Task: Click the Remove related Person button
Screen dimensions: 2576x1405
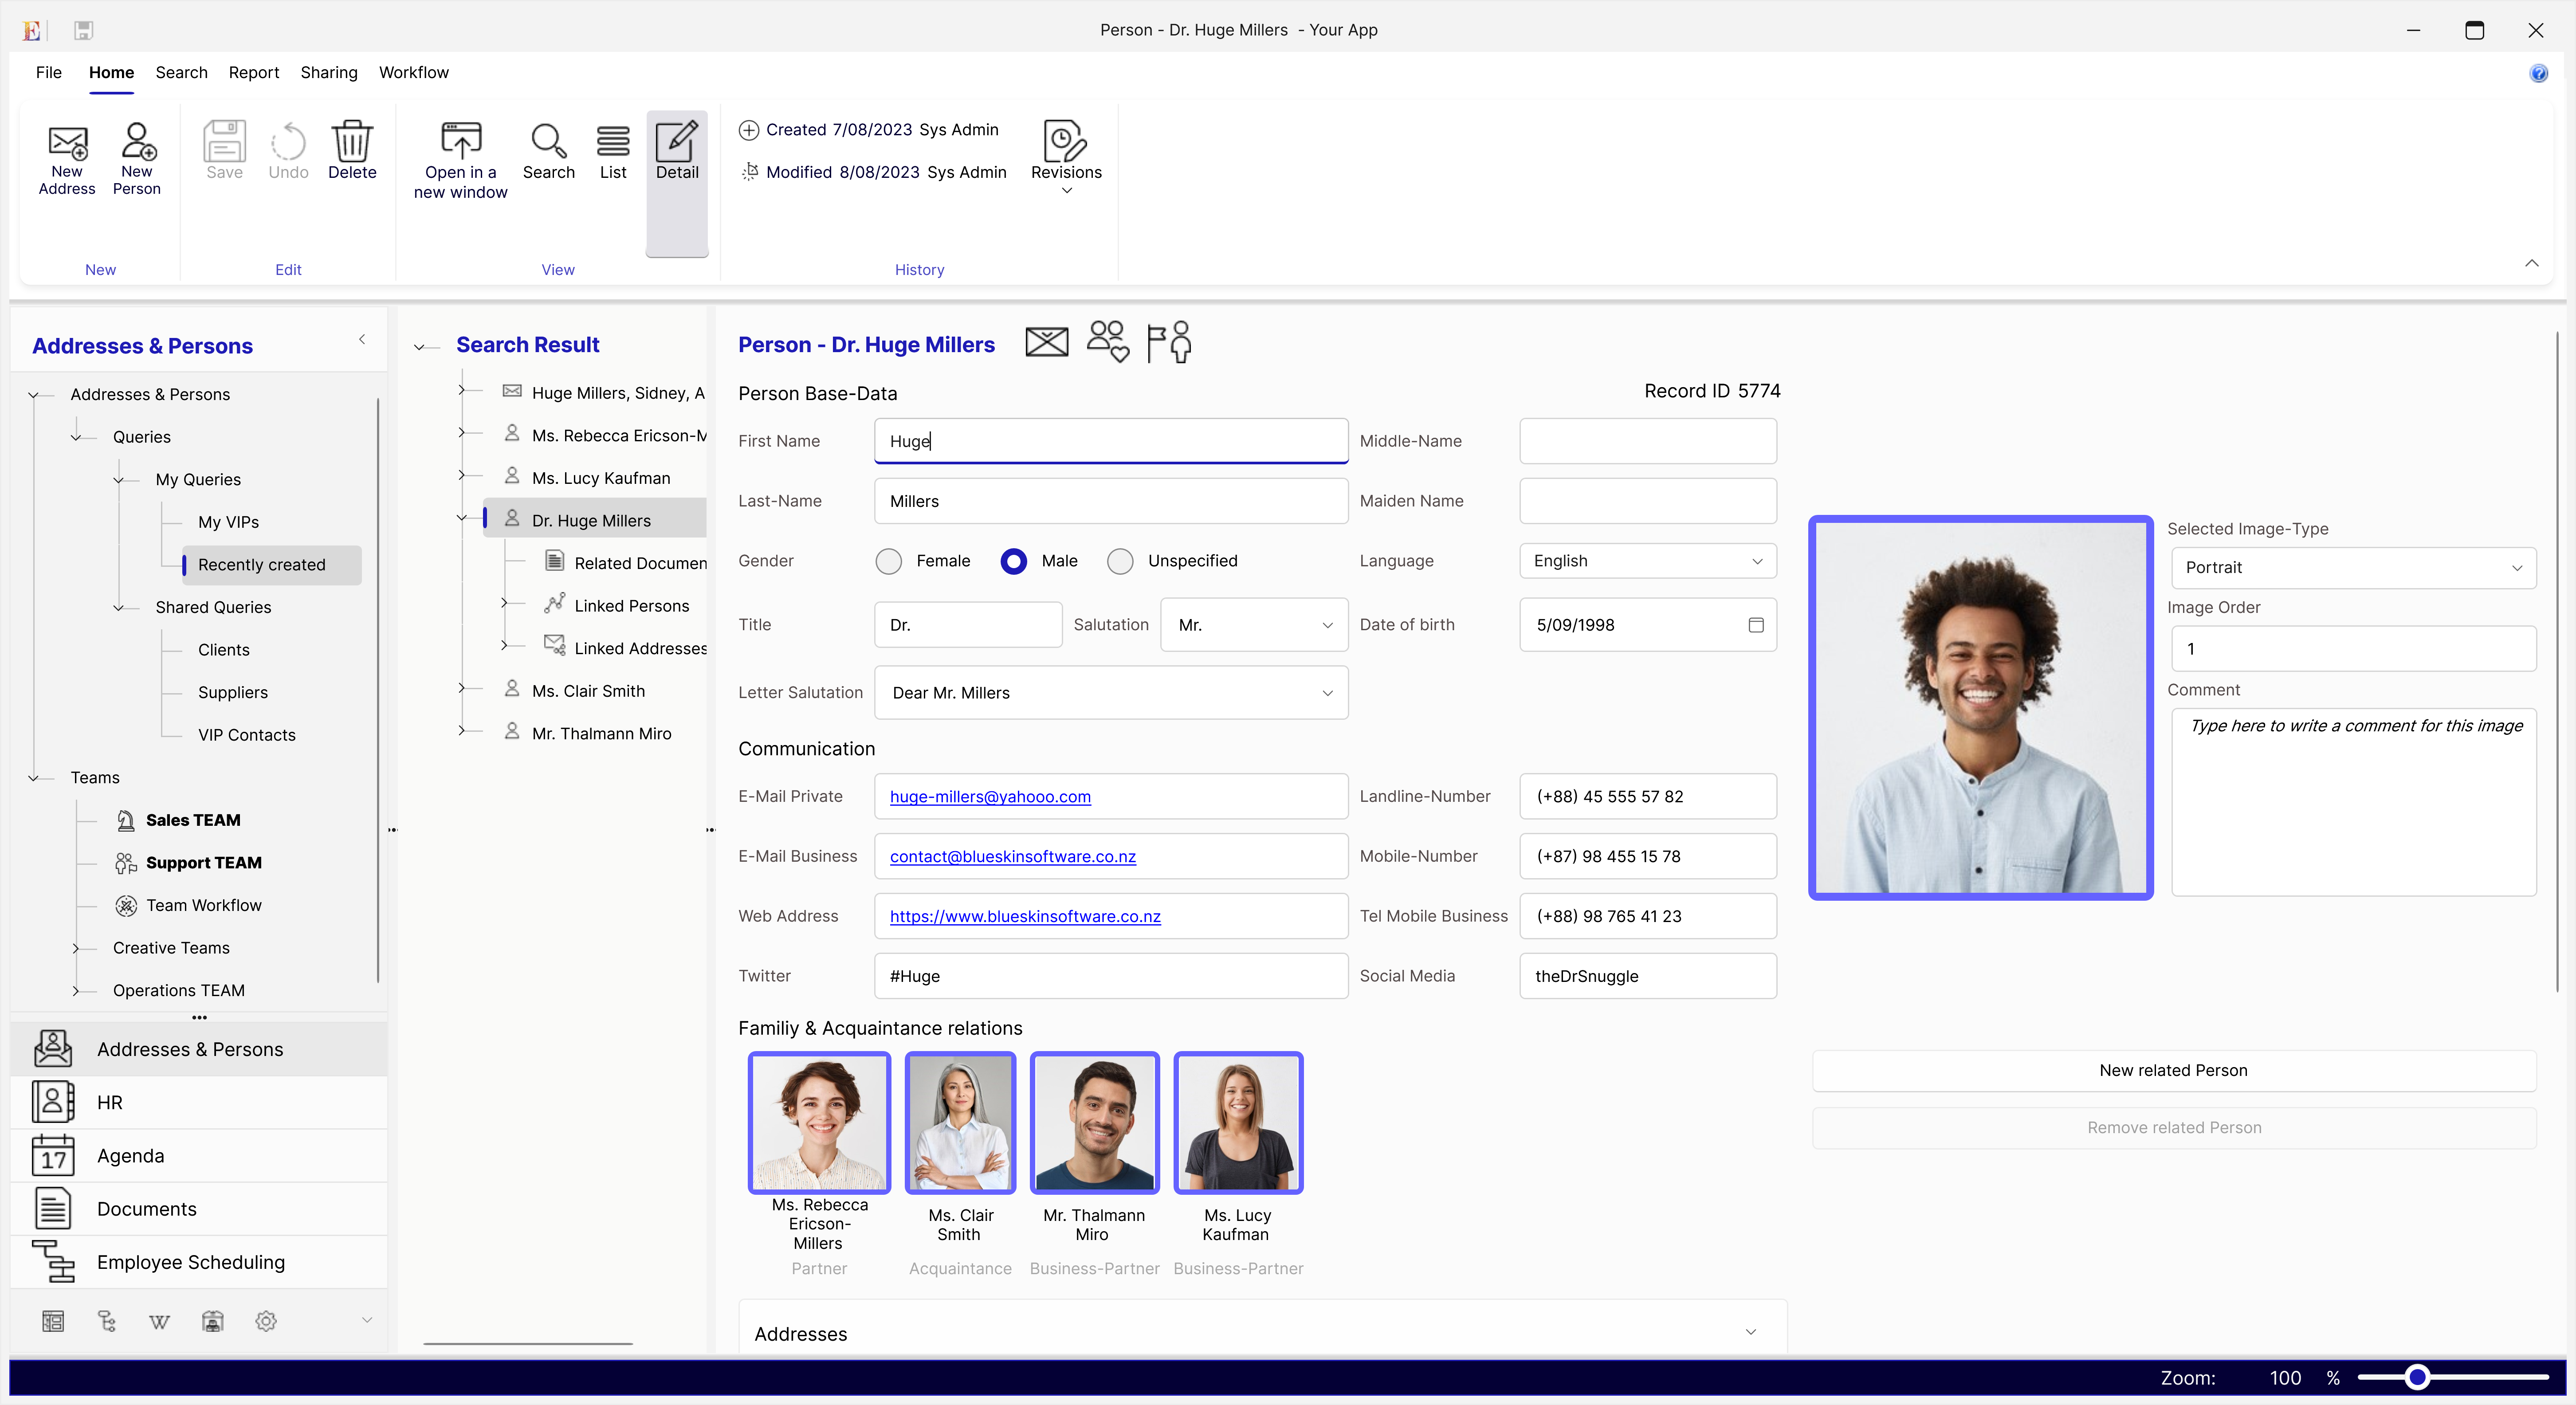Action: click(x=2174, y=1127)
